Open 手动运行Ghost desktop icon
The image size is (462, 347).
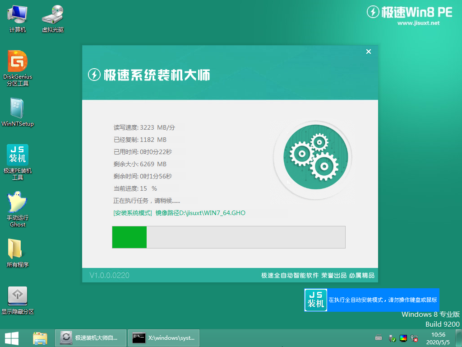[18, 209]
